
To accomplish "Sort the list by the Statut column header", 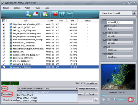I will [x=88, y=21].
